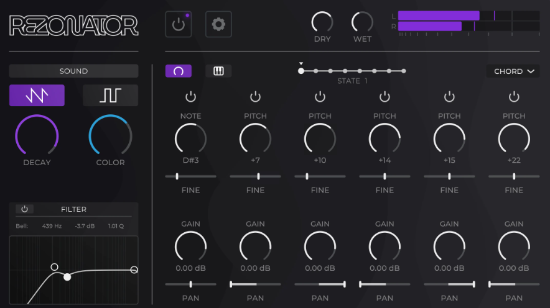Click the PAN slider in the +22 column
The image size is (550, 308).
514,284
